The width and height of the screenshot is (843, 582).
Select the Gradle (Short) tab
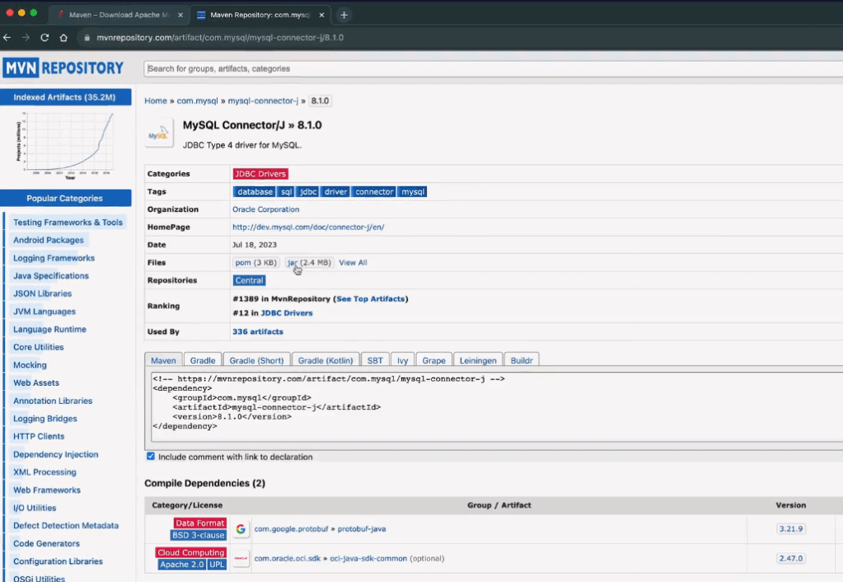[256, 360]
